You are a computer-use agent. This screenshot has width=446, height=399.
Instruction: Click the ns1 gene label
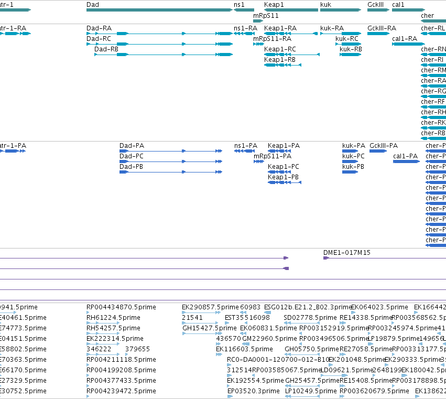click(x=239, y=5)
